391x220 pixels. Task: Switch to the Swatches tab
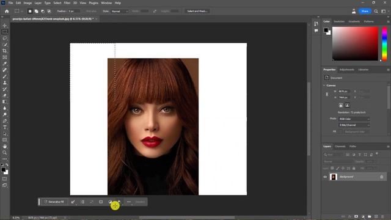point(339,21)
